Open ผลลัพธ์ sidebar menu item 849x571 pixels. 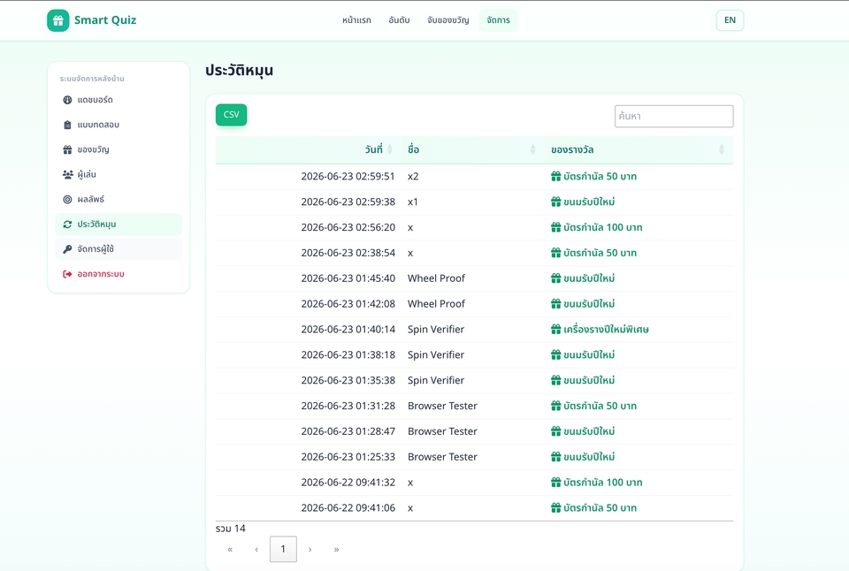[x=119, y=199]
